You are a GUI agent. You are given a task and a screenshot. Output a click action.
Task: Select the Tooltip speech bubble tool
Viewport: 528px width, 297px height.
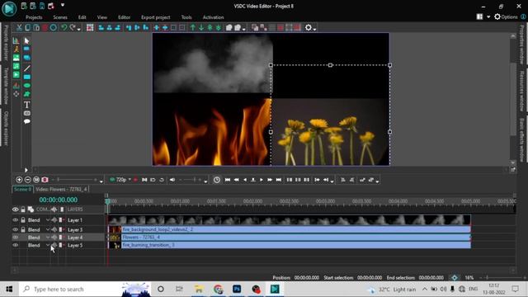click(x=26, y=121)
